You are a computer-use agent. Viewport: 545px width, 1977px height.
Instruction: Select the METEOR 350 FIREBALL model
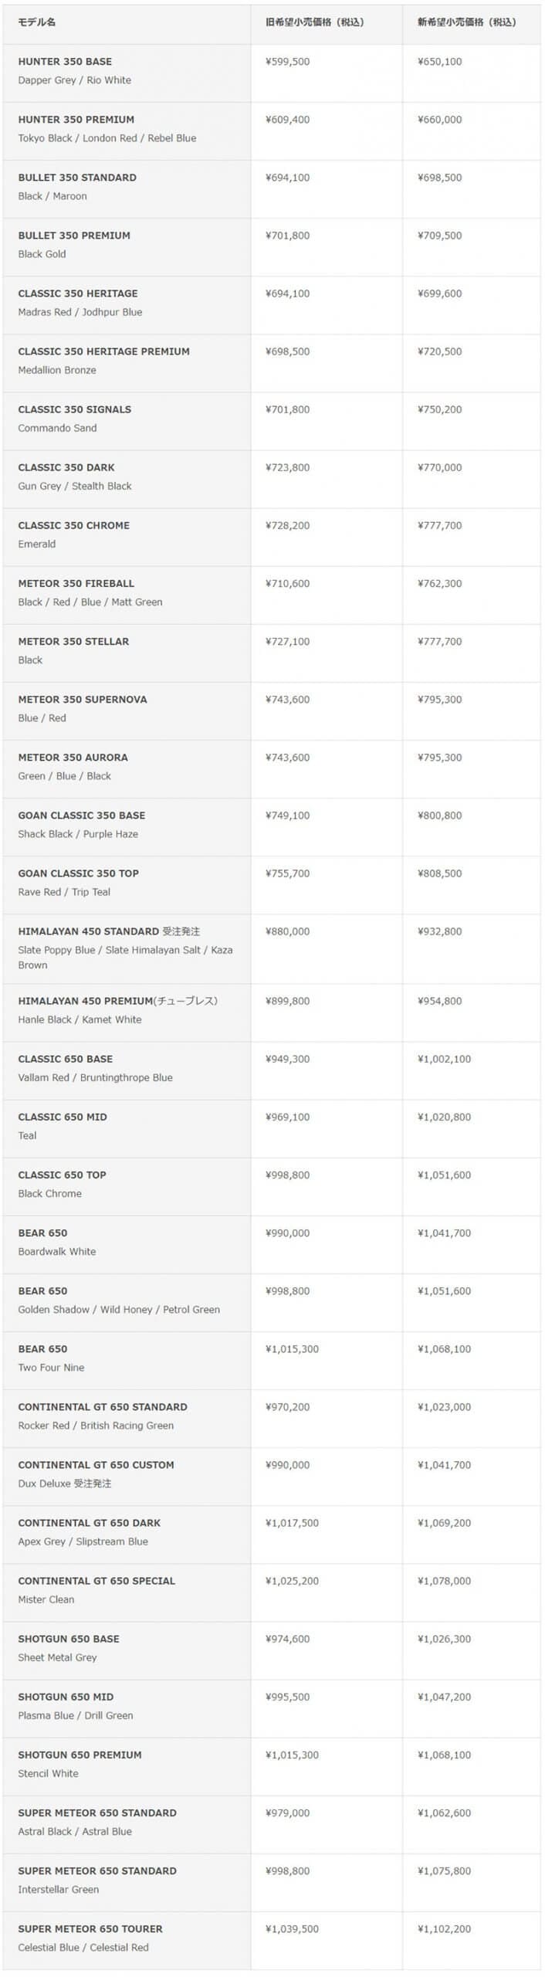[x=76, y=583]
